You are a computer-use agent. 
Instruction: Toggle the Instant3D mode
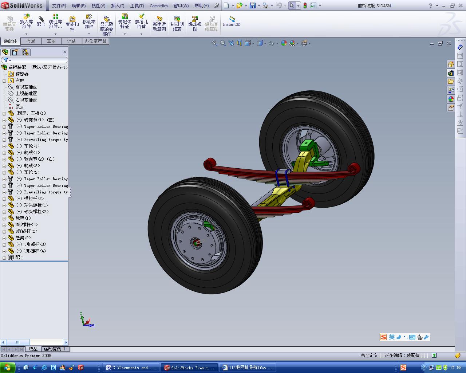tap(232, 21)
